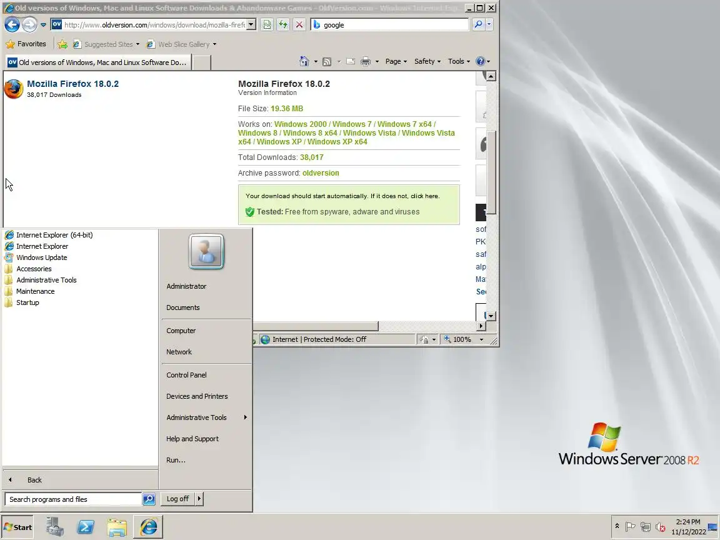Open Server Manager from the taskbar
720x540 pixels.
(x=54, y=527)
